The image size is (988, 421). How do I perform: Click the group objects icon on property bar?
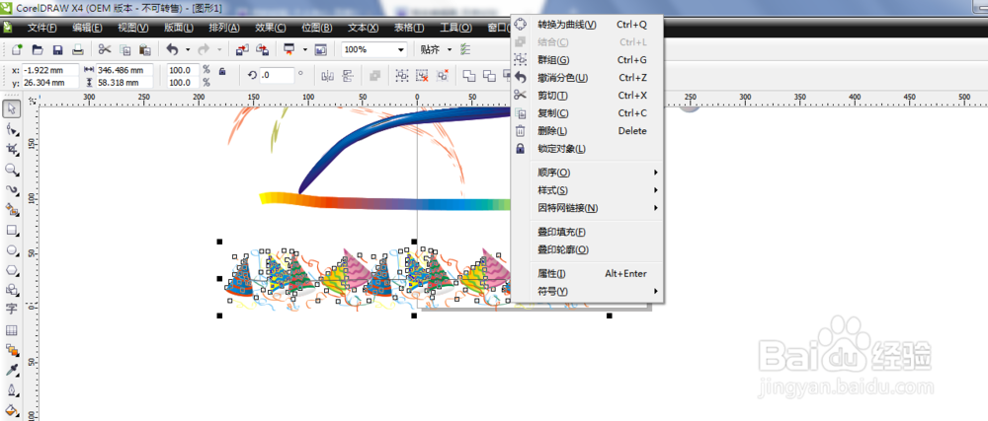pyautogui.click(x=401, y=76)
